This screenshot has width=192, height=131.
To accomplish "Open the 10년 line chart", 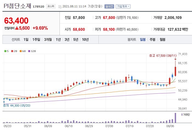I will 85,39.
